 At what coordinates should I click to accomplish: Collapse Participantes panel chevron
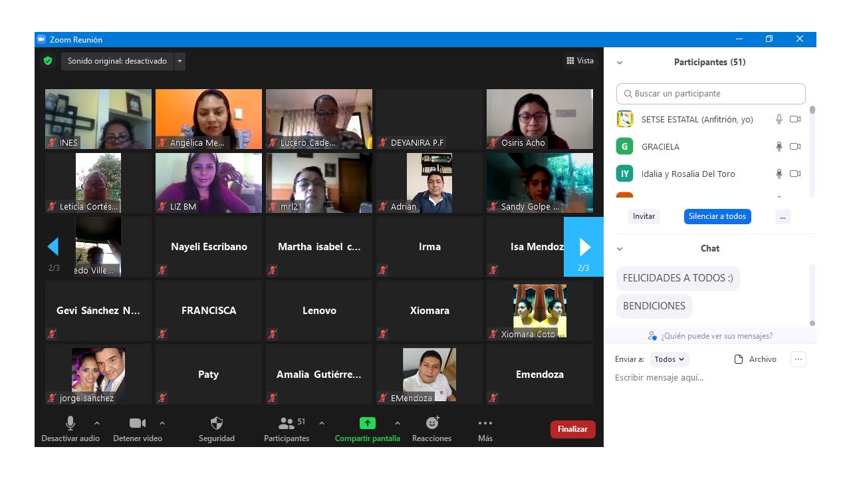620,63
